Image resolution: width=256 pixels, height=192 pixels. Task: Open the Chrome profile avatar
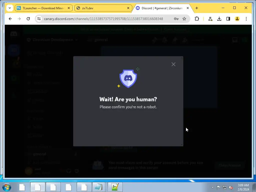point(237,19)
